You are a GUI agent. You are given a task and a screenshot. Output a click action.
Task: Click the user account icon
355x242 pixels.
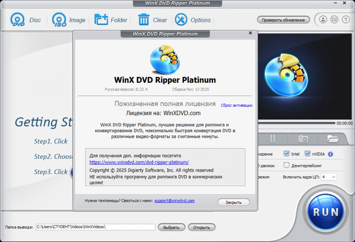pos(323,20)
